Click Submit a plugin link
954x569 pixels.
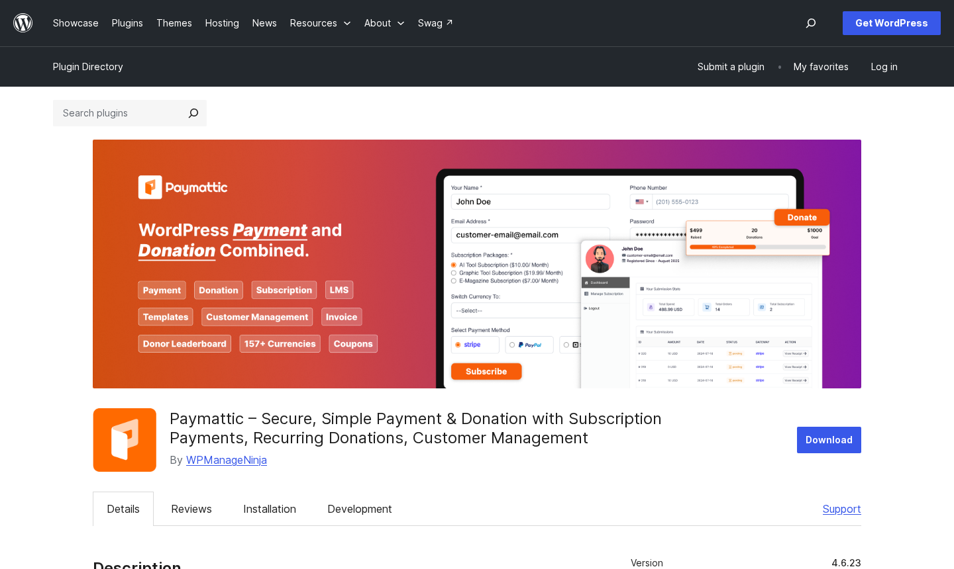(731, 67)
